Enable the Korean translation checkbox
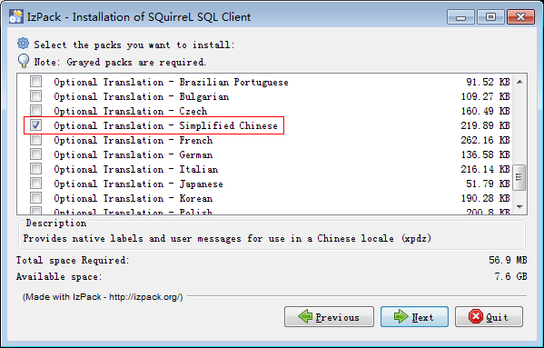544x348 pixels. point(35,198)
